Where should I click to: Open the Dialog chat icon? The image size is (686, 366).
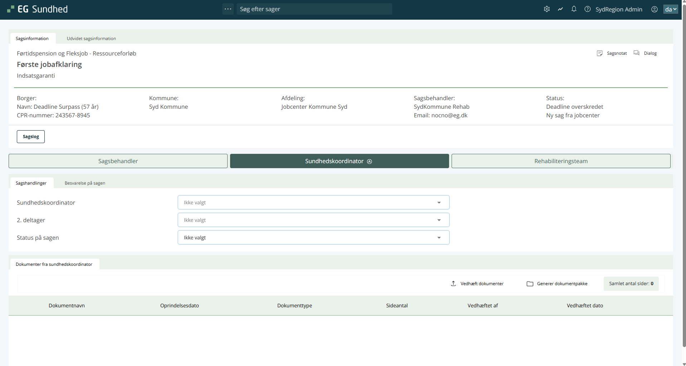(637, 53)
